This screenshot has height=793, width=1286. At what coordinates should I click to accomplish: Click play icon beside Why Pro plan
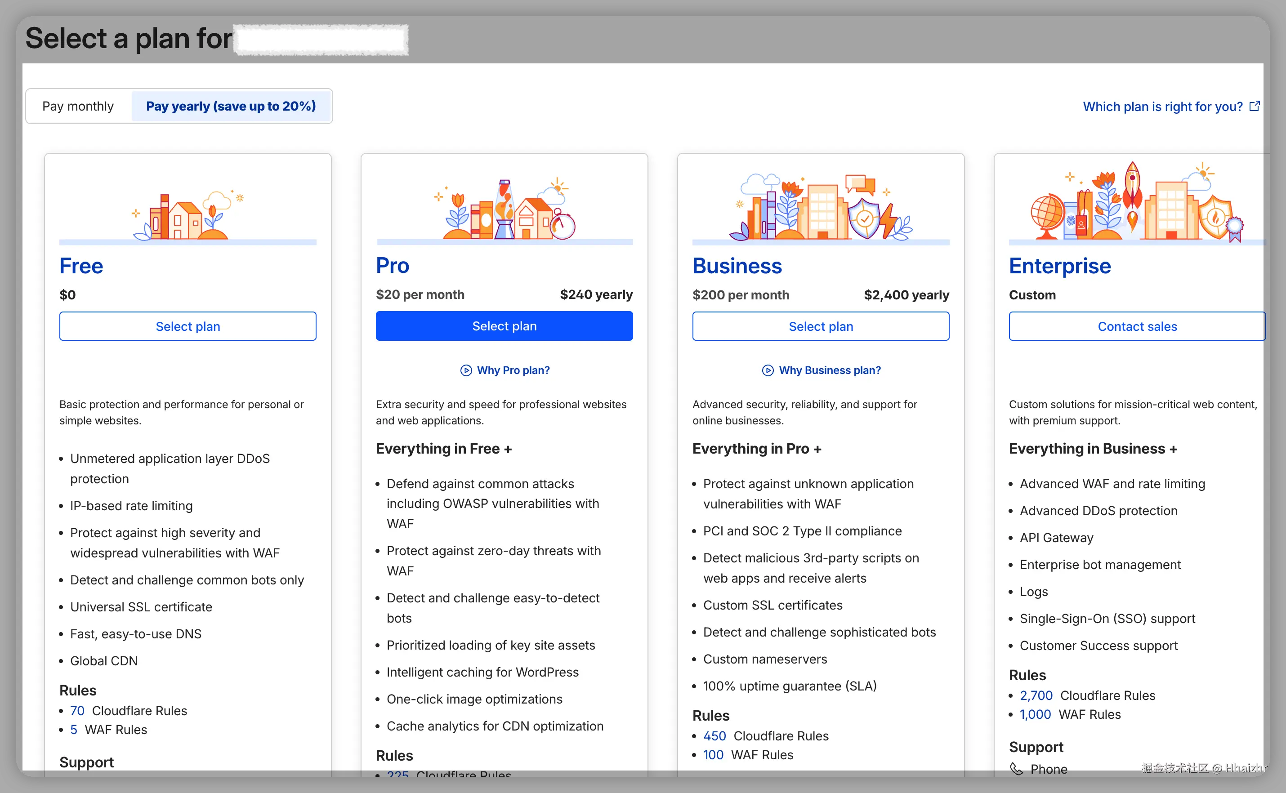pyautogui.click(x=466, y=370)
